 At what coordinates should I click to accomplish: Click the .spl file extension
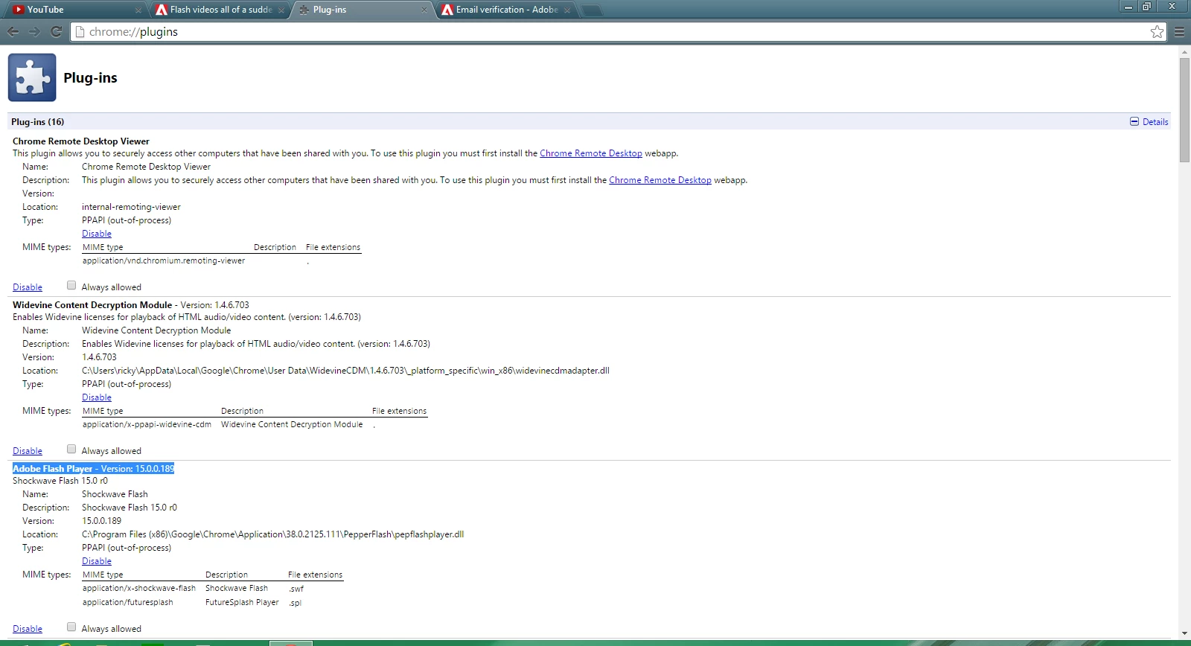296,603
